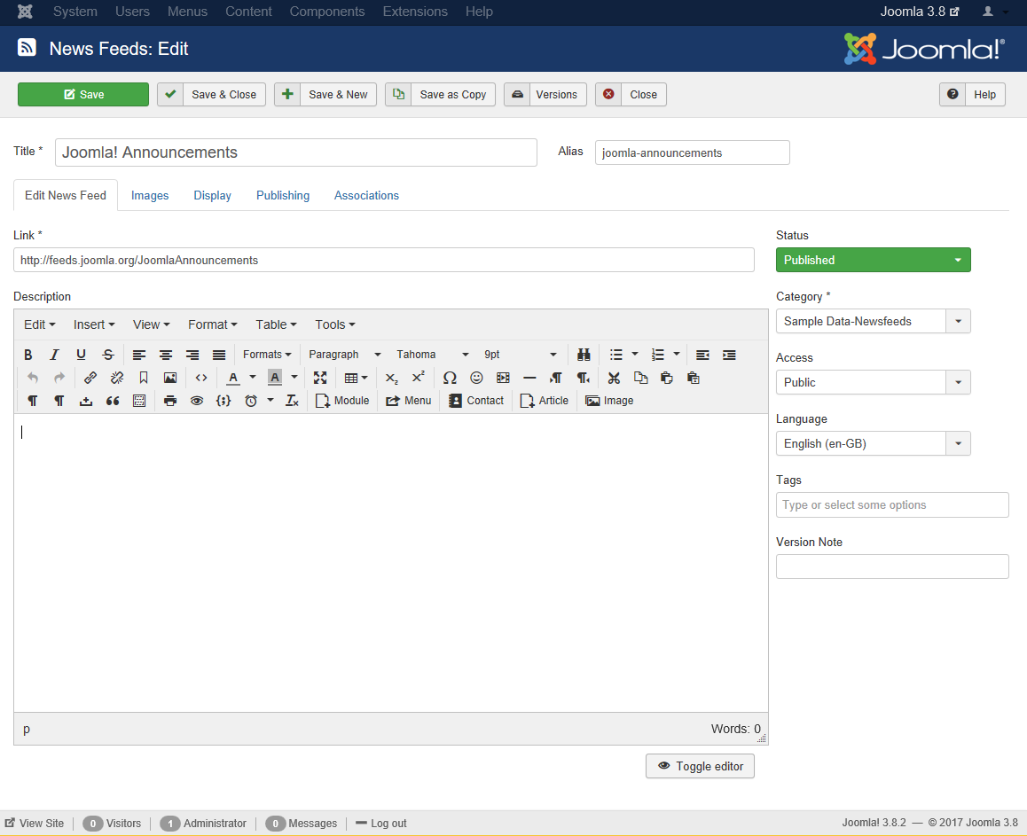
Task: Click the Save & Close button
Action: (212, 95)
